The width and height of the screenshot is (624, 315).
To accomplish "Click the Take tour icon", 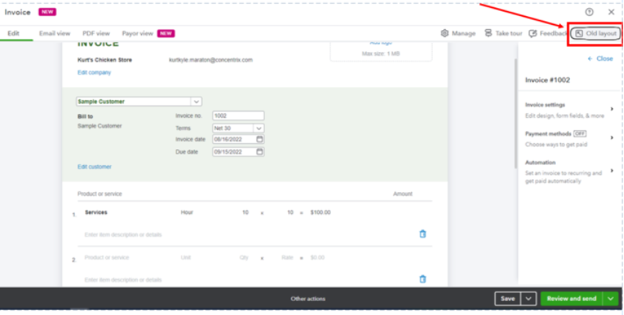I will 489,34.
